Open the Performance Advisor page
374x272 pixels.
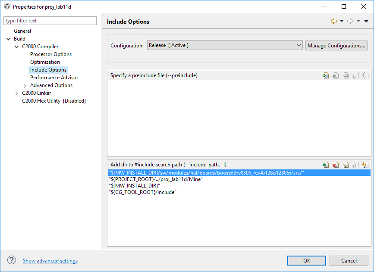click(x=54, y=78)
